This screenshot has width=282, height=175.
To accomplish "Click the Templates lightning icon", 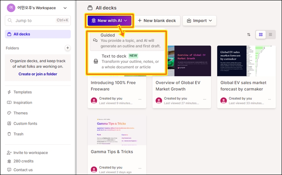I will (9, 92).
